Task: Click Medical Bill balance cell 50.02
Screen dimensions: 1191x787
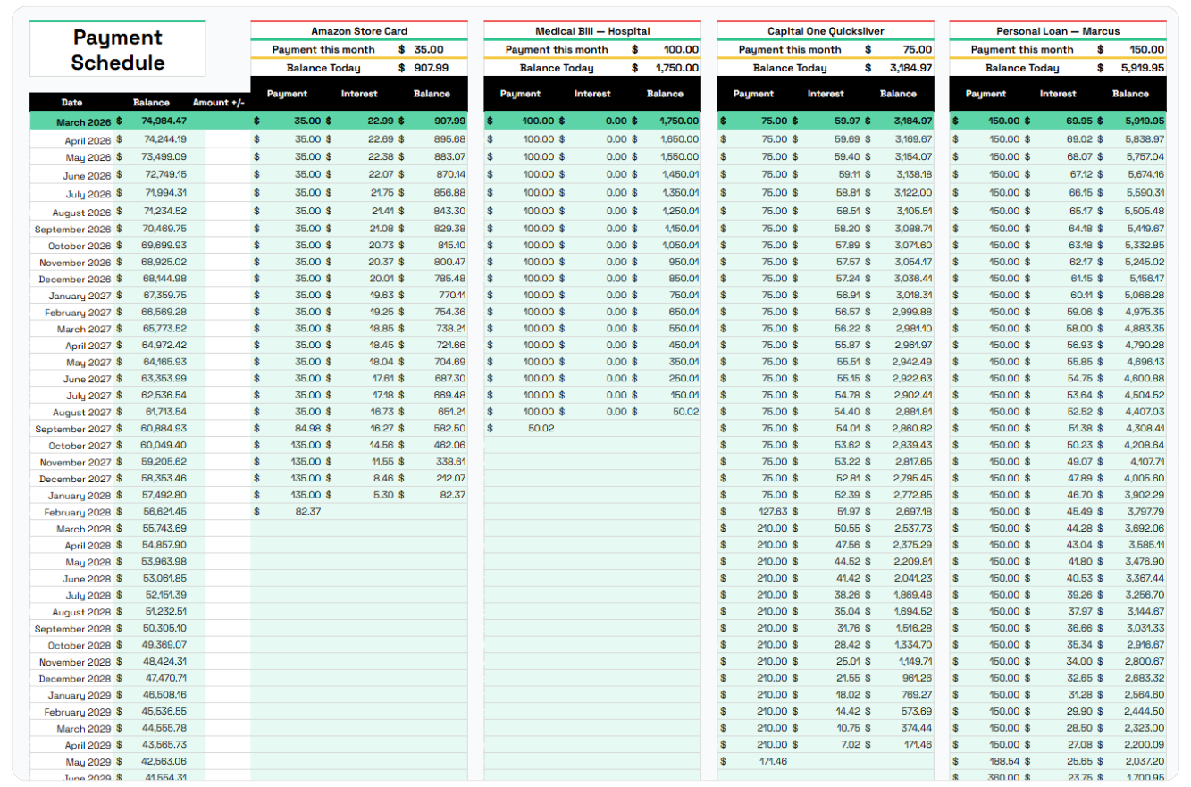Action: tap(686, 411)
